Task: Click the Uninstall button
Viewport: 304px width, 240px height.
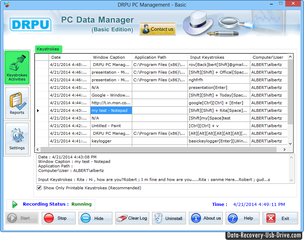Action: click(x=169, y=218)
